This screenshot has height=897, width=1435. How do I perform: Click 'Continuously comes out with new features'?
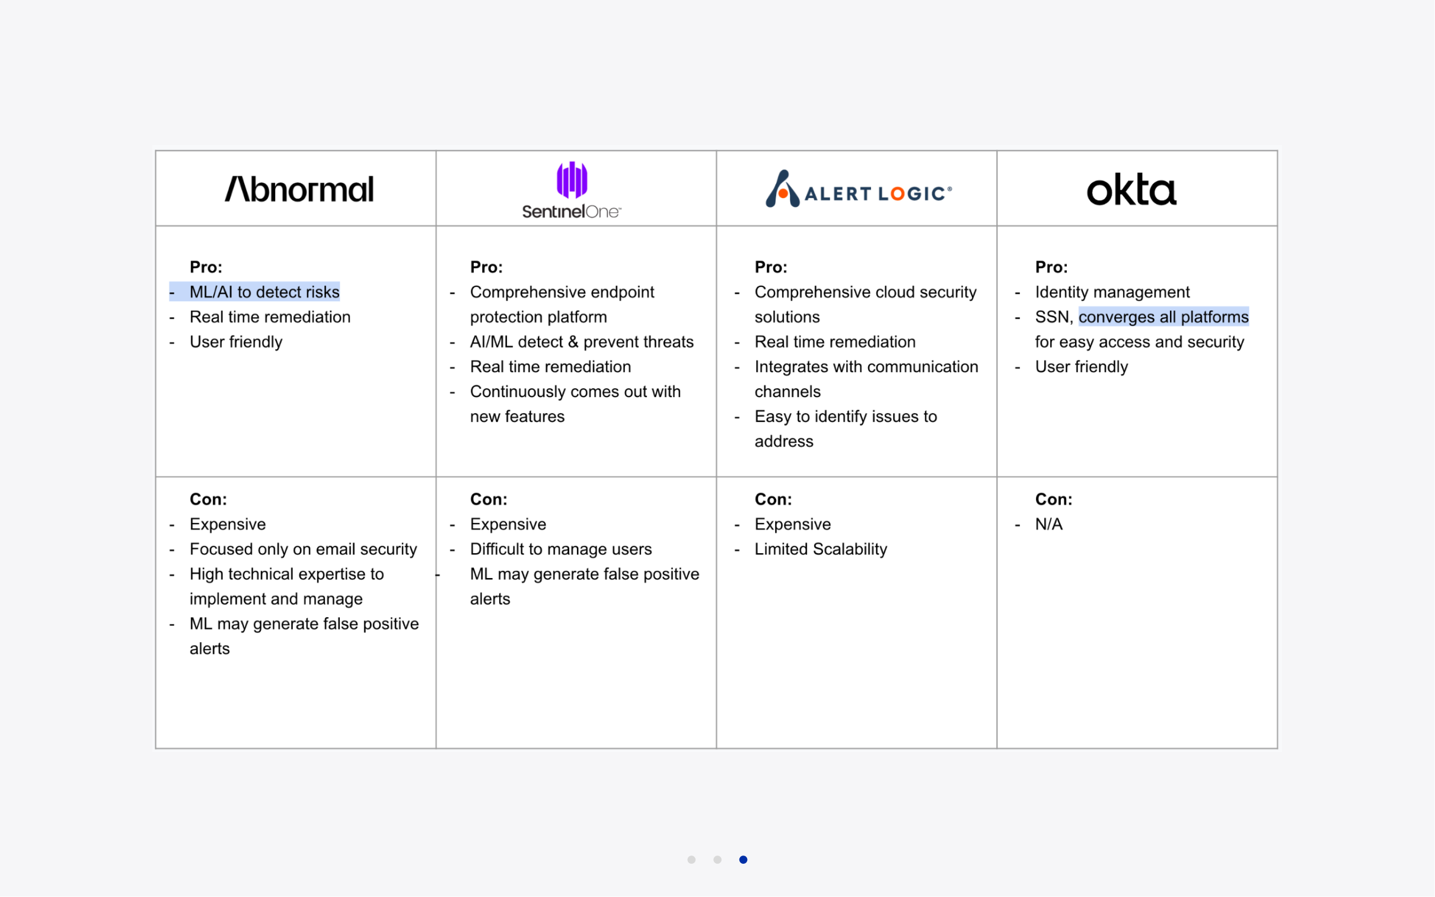coord(575,392)
